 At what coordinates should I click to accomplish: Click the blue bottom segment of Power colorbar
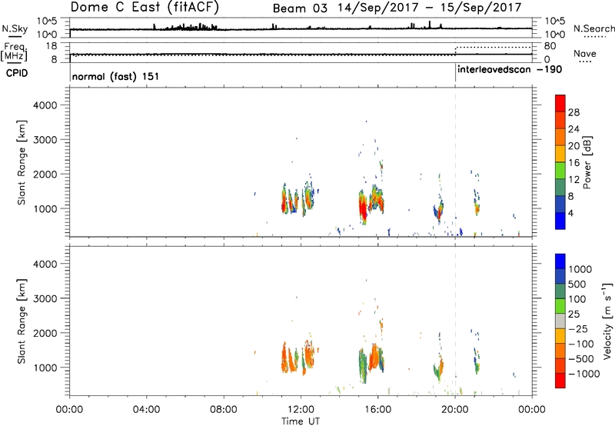(560, 221)
